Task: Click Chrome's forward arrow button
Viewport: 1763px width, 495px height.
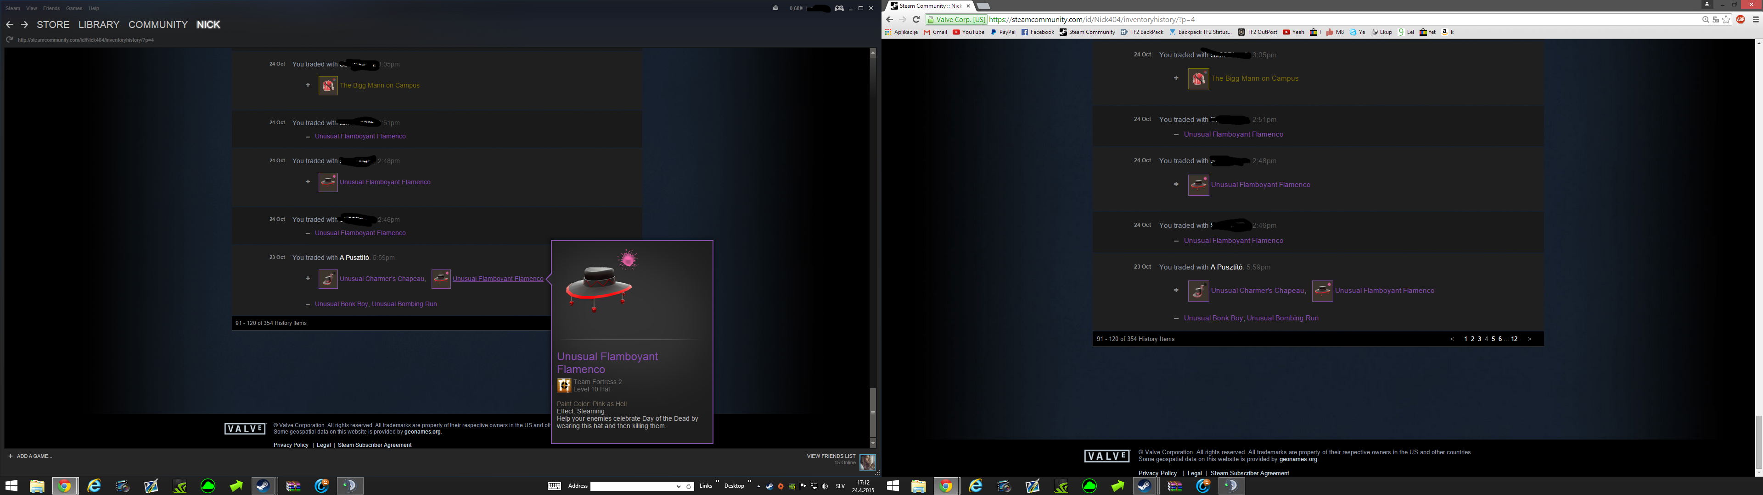Action: 902,20
